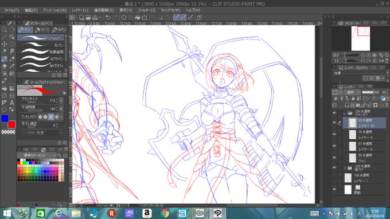The width and height of the screenshot is (390, 219).
Task: Click the navigator canvas thumbnail
Action: [x=360, y=38]
